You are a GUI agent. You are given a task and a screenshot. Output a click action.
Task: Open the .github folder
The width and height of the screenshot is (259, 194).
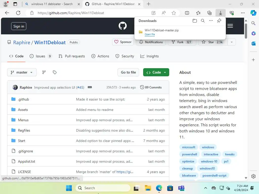tap(24, 99)
